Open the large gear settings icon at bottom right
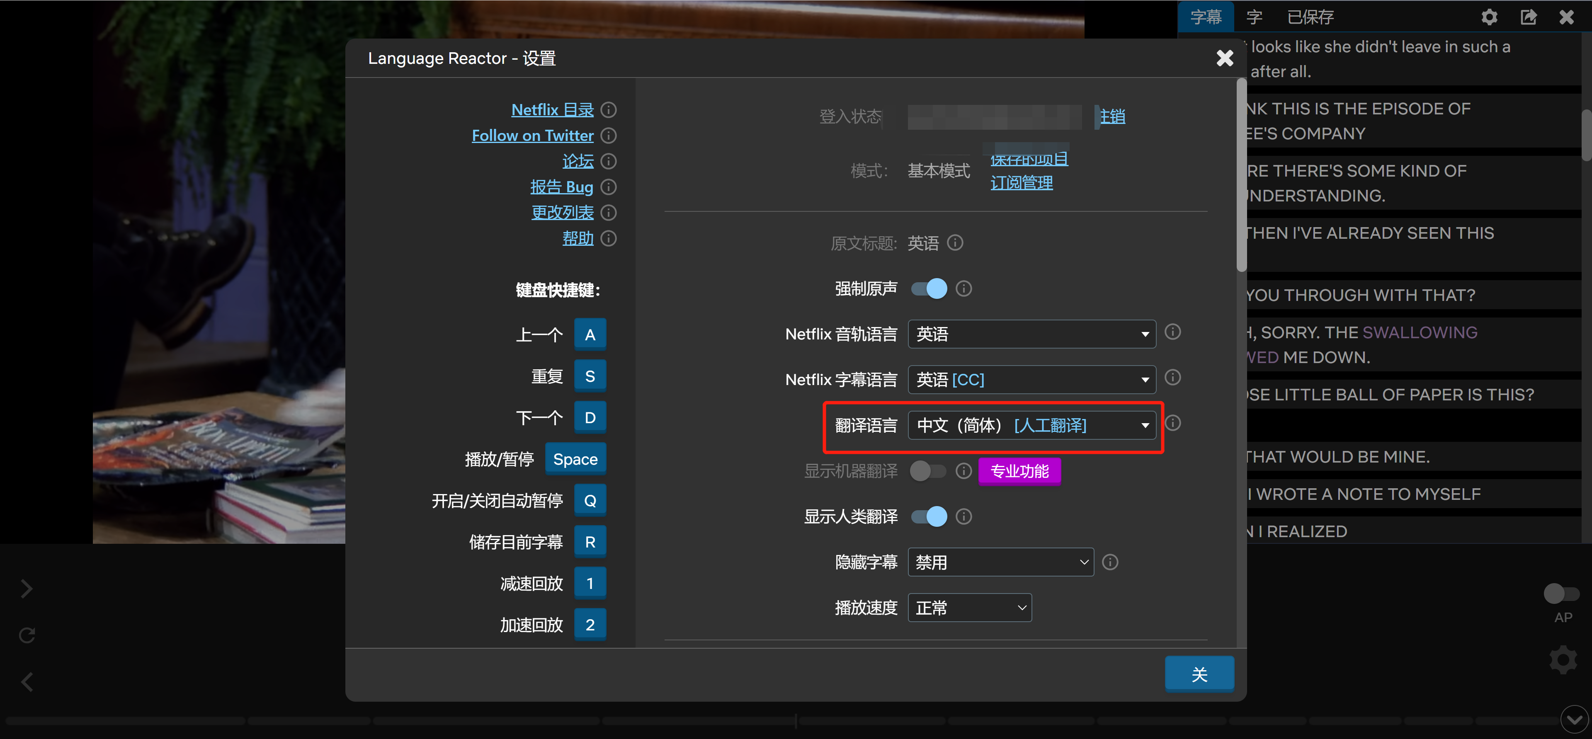The image size is (1592, 739). (x=1563, y=659)
